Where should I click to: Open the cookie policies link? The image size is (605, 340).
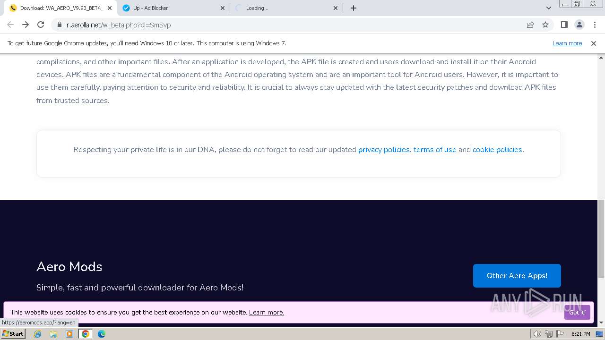497,150
